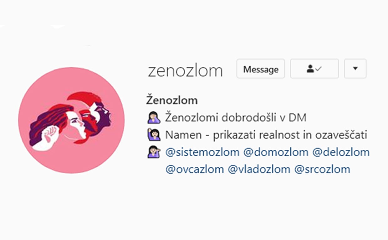Go to the @vladozlom profile

[259, 169]
